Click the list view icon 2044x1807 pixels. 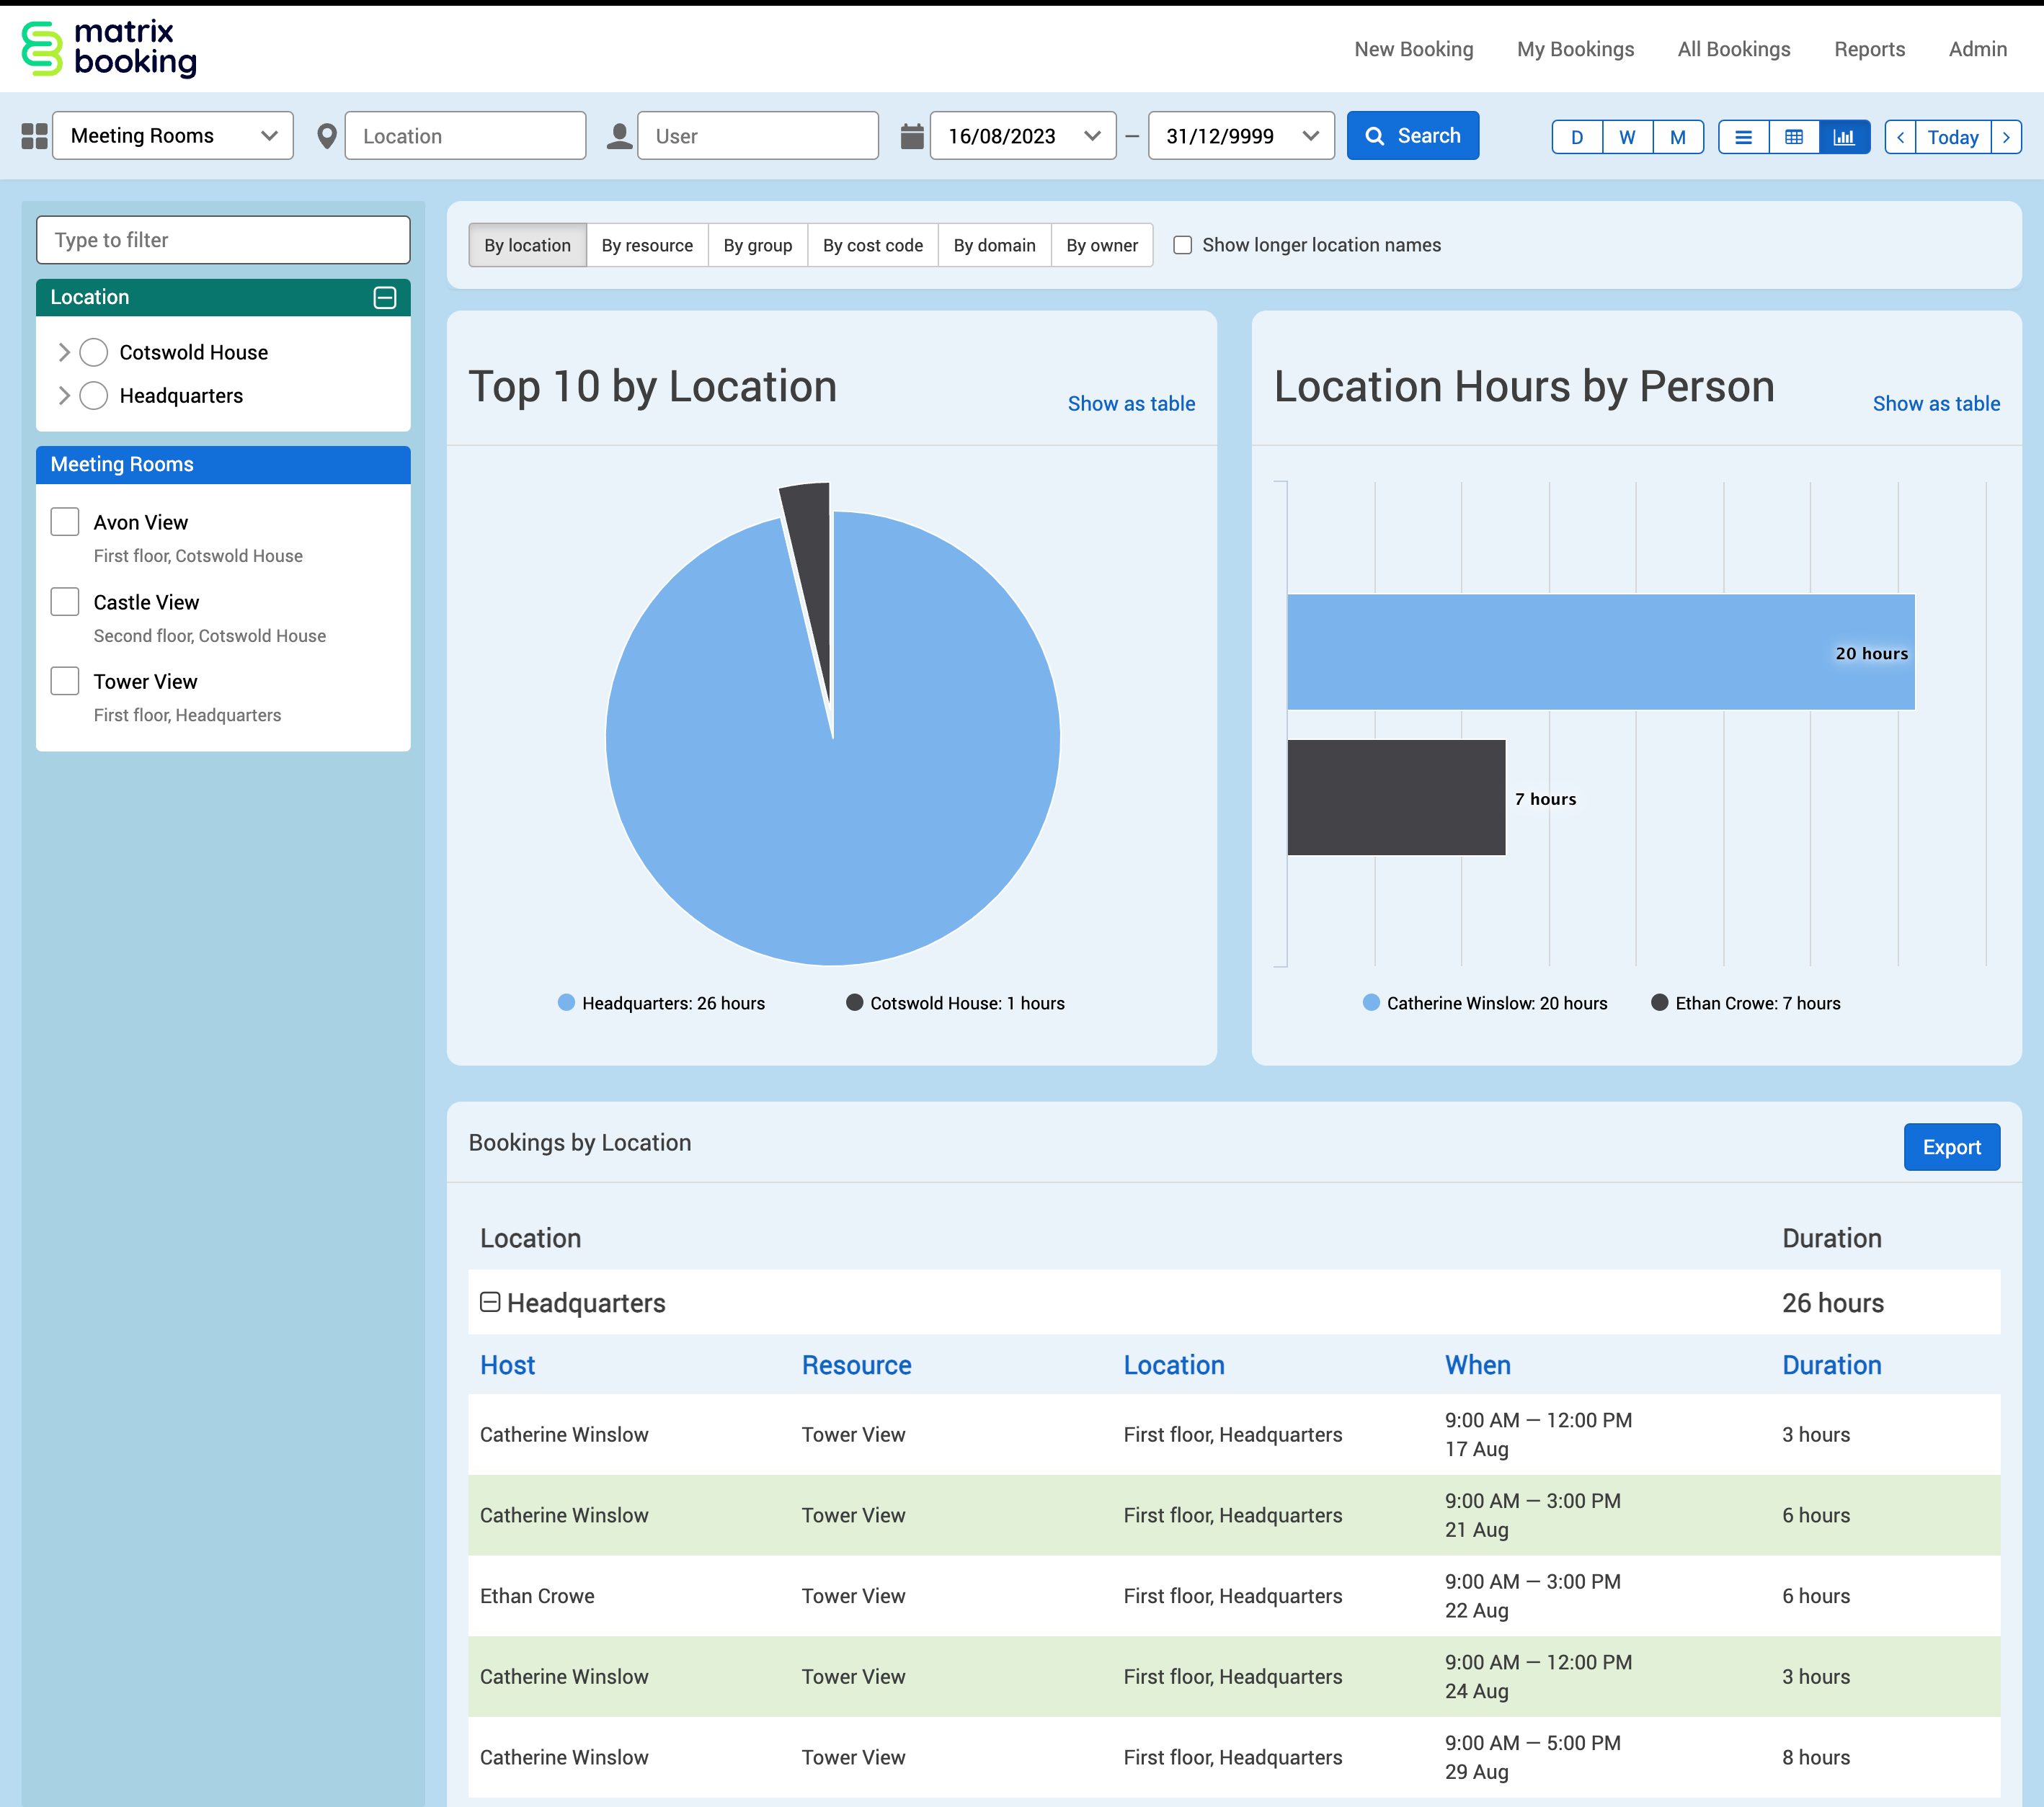(x=1743, y=137)
